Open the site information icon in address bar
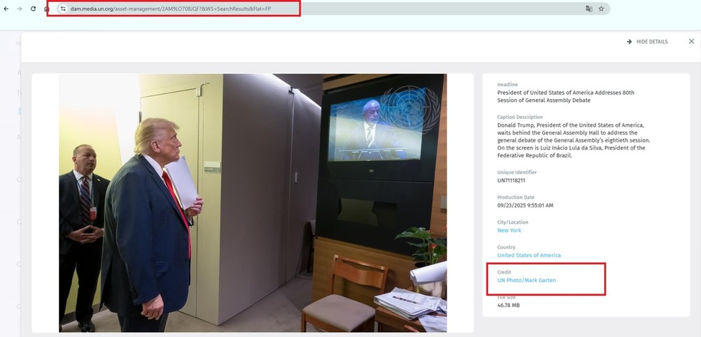The height and width of the screenshot is (337, 701). coord(63,9)
